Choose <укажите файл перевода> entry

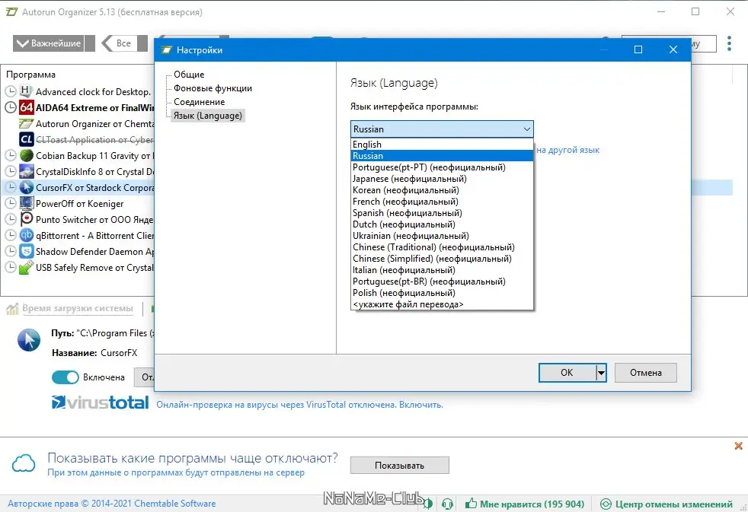pos(442,304)
